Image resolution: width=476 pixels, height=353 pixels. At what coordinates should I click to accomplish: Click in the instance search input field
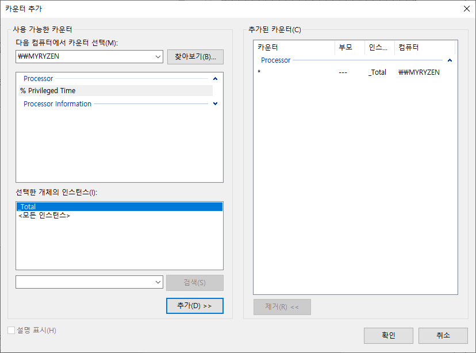85,282
